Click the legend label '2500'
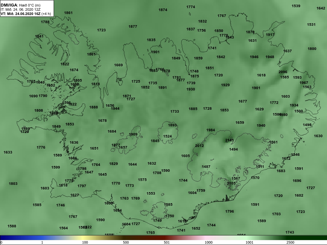 point(290,242)
